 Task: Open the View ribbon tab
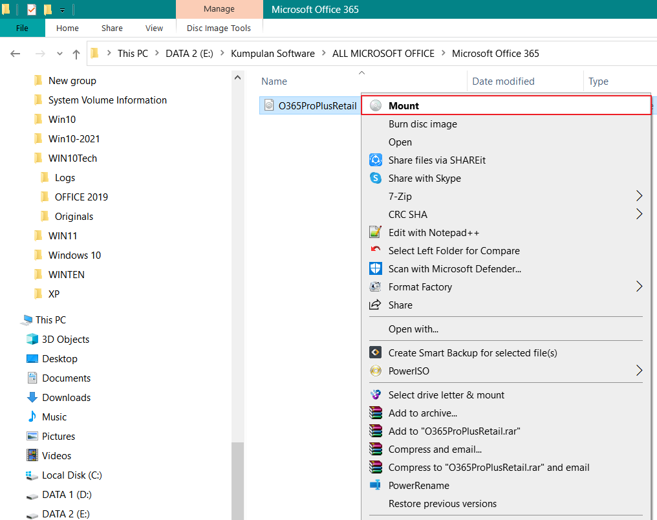[154, 28]
